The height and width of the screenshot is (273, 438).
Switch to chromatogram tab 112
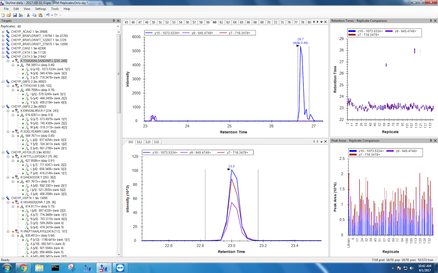coord(140,142)
